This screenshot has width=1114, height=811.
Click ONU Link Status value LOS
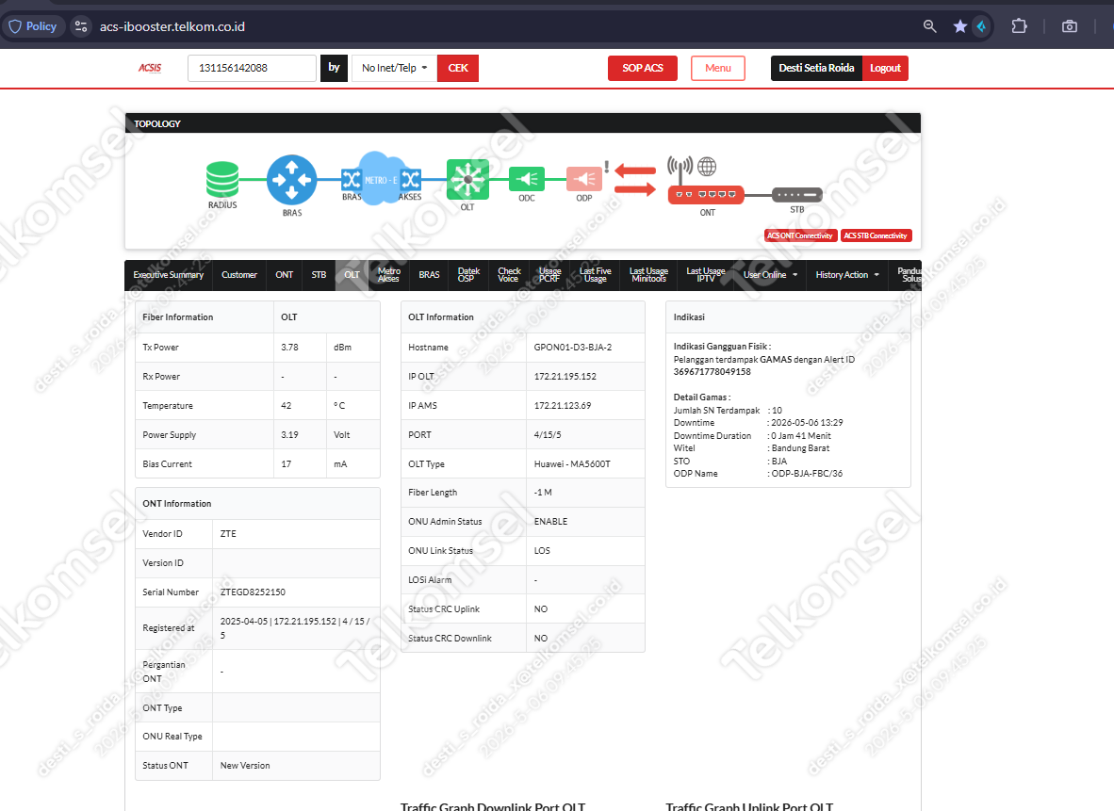tap(542, 551)
